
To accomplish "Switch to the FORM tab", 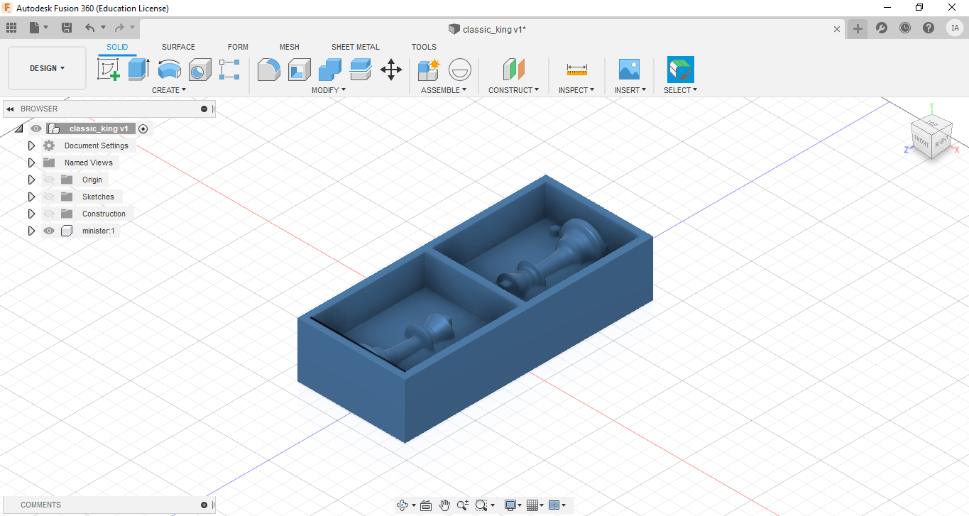I will click(238, 47).
